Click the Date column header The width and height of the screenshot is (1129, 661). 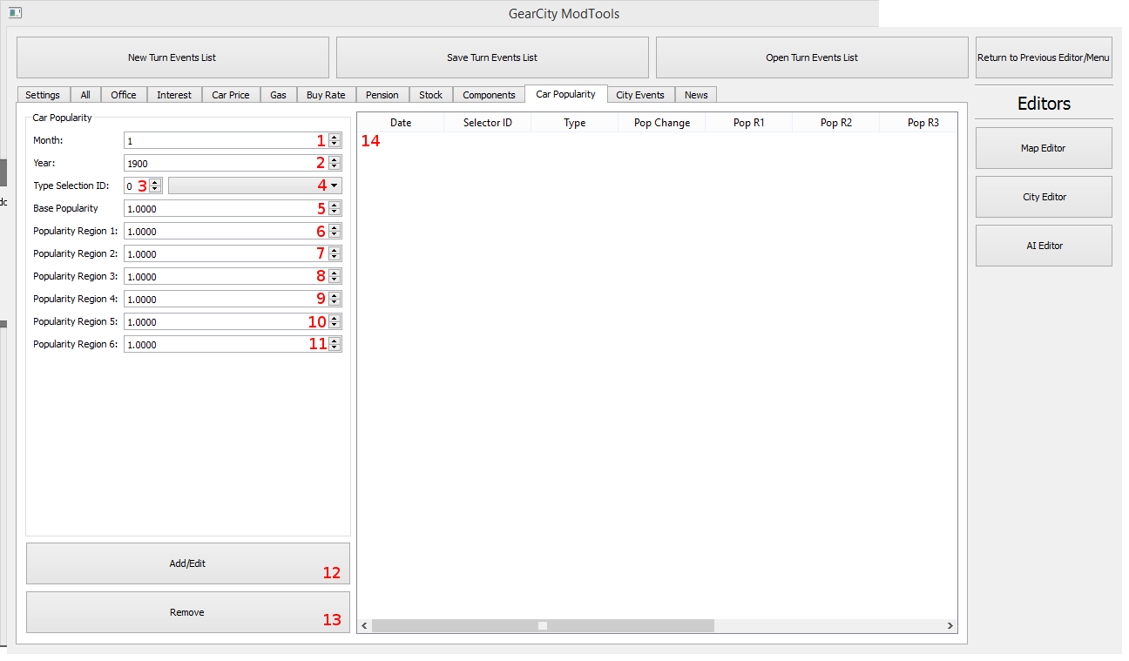(x=401, y=123)
